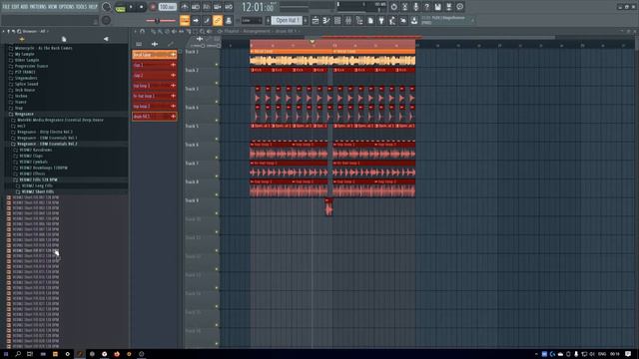Toggle mute dot on Track 5
The width and height of the screenshot is (639, 359).
217,139
